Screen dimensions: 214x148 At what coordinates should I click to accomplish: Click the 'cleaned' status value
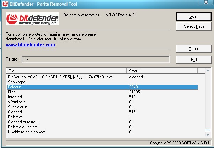136,77
